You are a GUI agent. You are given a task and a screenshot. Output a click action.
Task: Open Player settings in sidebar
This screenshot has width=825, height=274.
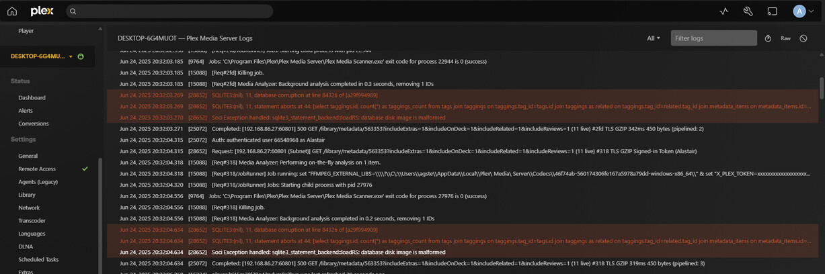point(26,31)
